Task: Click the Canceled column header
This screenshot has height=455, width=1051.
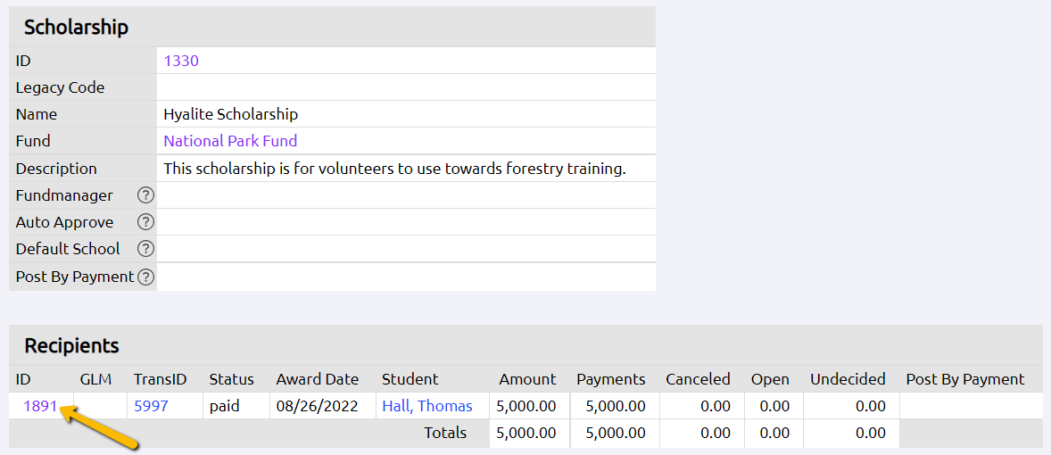Action: (698, 379)
